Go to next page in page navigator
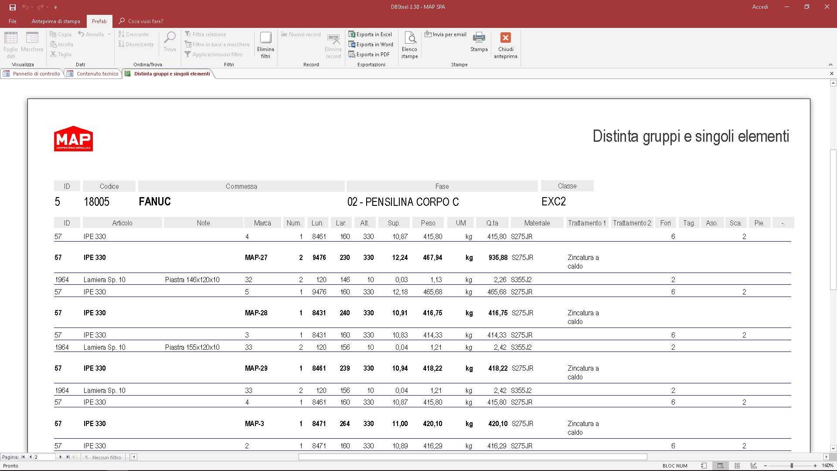 [x=60, y=457]
